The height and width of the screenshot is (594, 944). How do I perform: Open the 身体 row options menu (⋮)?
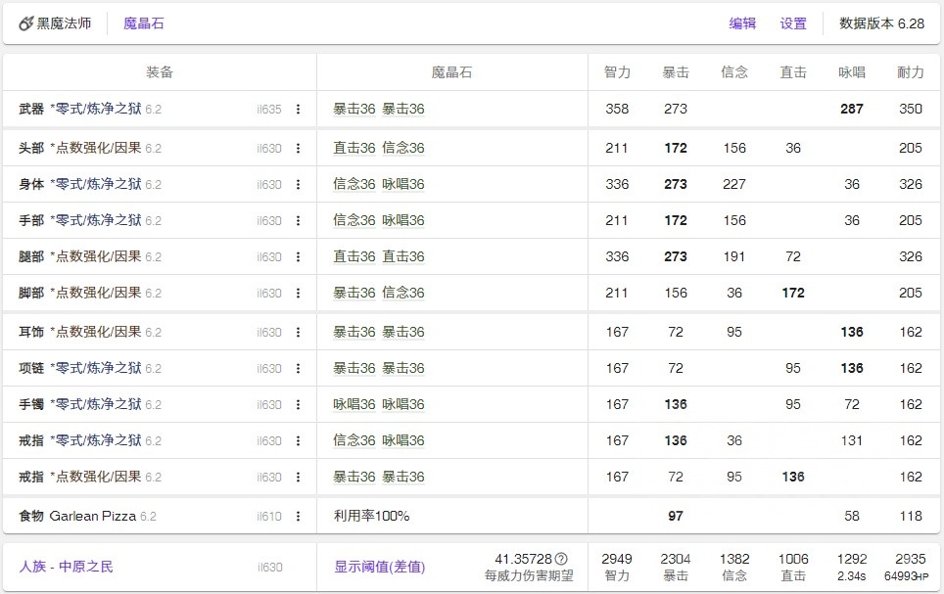coord(299,183)
